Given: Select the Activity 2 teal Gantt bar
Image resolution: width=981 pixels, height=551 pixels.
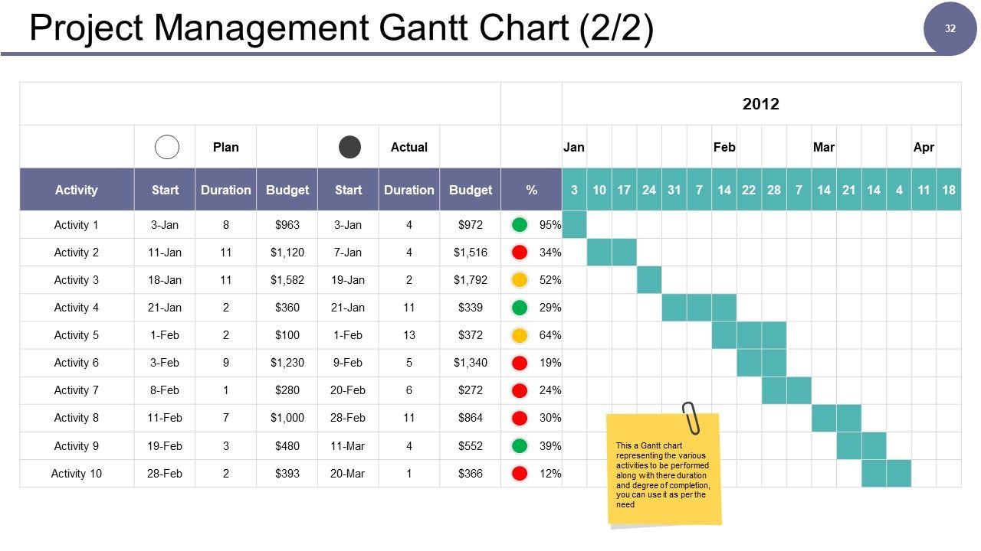Looking at the screenshot, I should tap(612, 253).
